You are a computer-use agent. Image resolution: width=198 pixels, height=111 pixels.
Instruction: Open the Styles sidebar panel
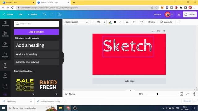coord(5,76)
